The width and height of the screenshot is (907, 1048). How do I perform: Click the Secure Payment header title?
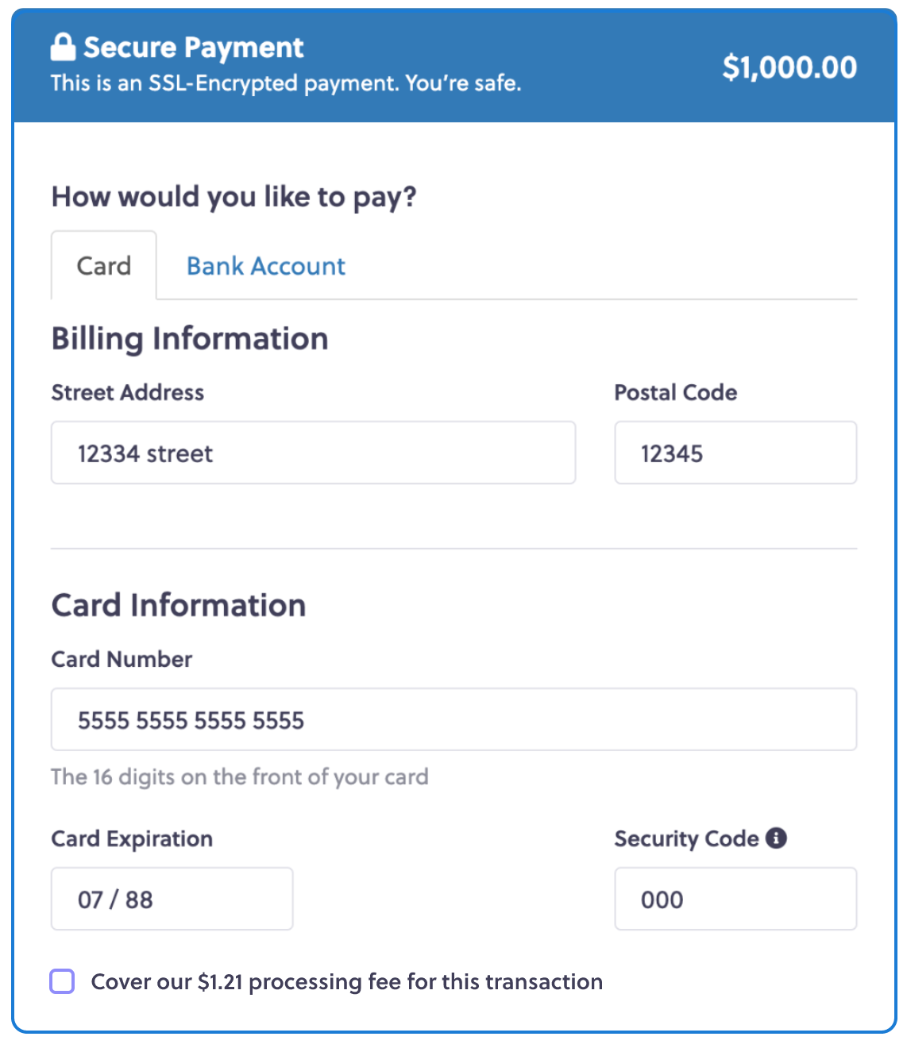[x=194, y=47]
